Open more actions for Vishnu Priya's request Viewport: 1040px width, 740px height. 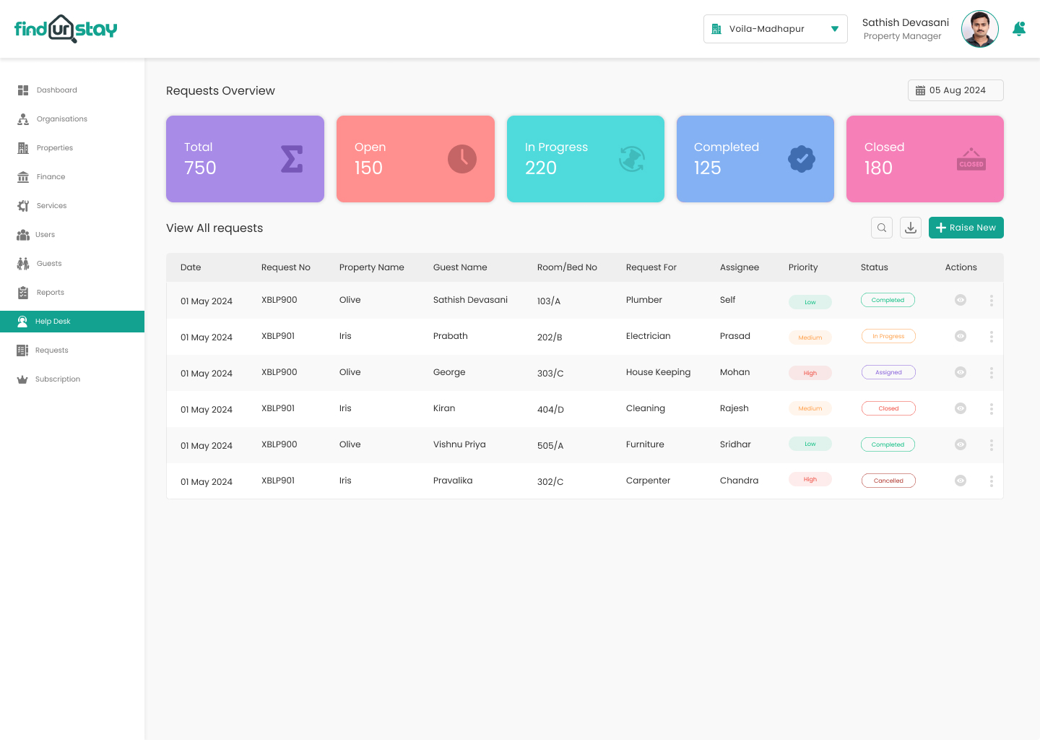coord(992,444)
